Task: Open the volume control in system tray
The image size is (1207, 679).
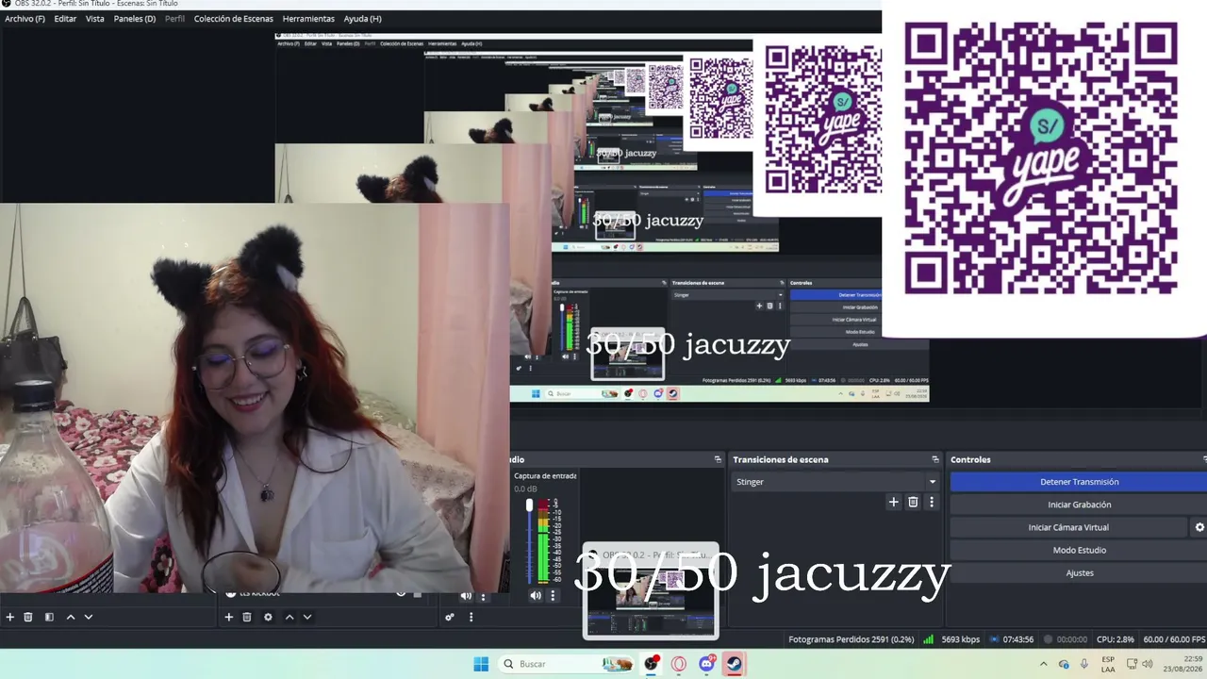Action: 1148,664
